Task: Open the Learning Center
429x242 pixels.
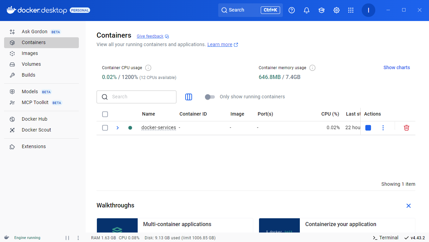Action: (x=322, y=10)
